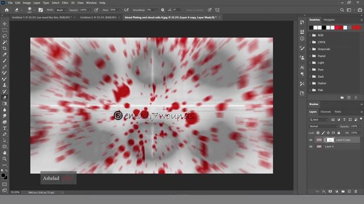
Task: Expand the RGB swatch group
Action: (310, 35)
